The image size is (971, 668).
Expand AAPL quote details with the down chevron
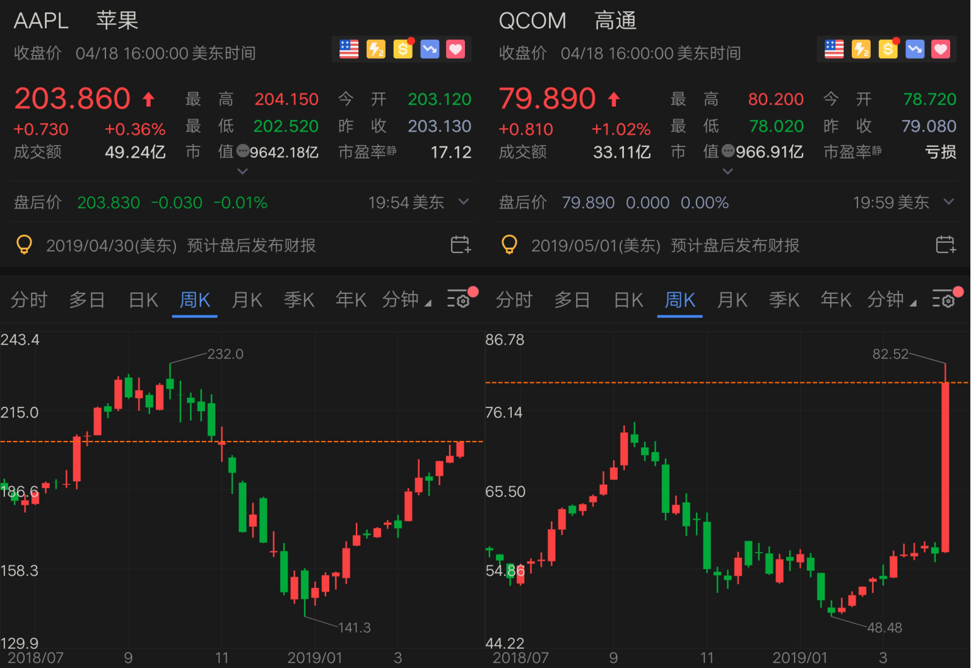pos(243,171)
